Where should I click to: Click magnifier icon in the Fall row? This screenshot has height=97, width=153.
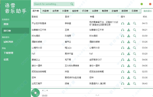[x=135, y=54]
